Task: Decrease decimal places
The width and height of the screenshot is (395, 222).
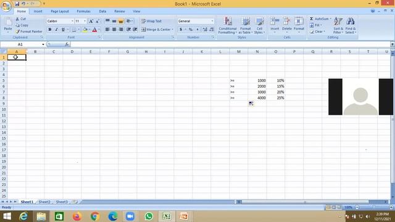Action: [212, 30]
